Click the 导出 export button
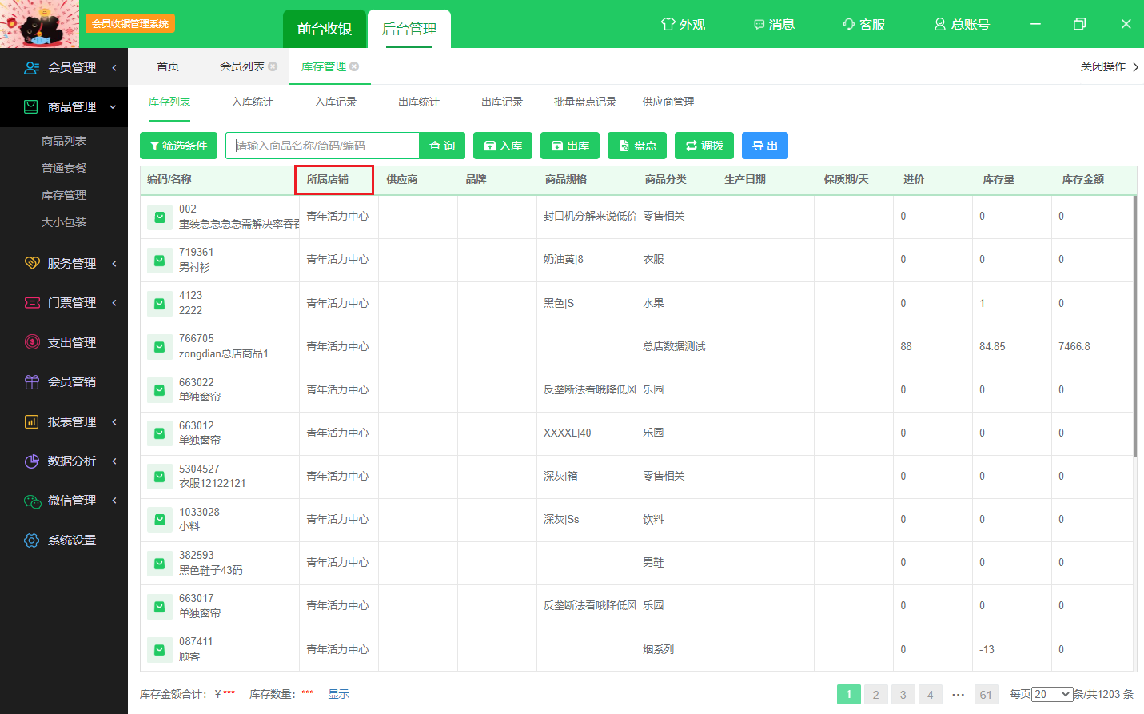Screen dimensions: 1144x714 click(x=765, y=146)
